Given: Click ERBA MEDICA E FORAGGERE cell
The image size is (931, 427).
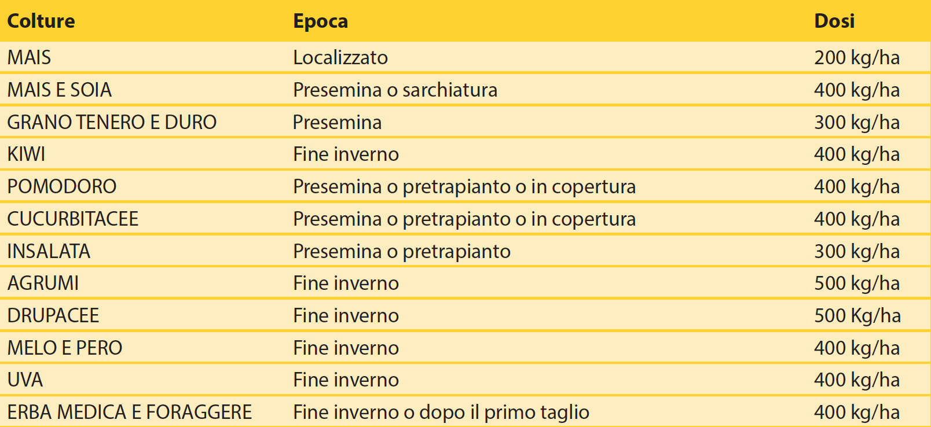Looking at the screenshot, I should 130,412.
